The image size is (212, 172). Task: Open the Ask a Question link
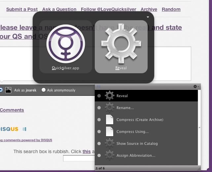point(59,9)
